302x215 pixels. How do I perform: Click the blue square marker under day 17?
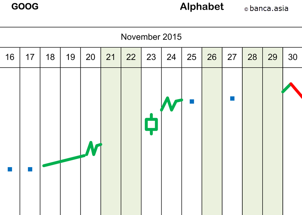click(x=30, y=169)
